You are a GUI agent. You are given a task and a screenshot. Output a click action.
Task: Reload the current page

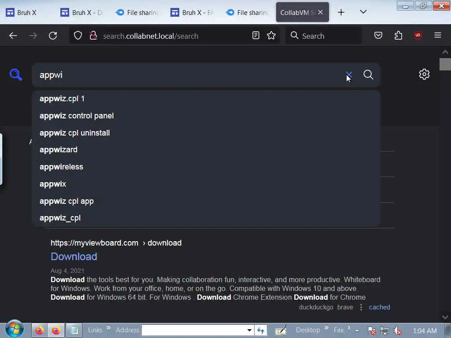tap(53, 36)
